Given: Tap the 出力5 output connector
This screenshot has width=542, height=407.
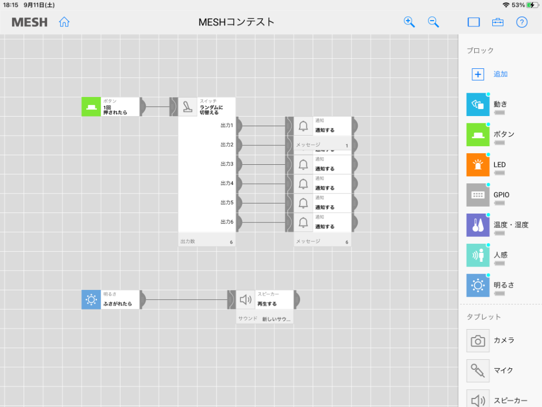Looking at the screenshot, I should click(x=239, y=203).
